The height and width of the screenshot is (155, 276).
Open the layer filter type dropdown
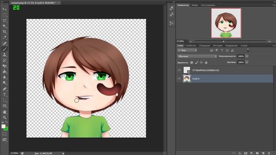[x=187, y=50]
